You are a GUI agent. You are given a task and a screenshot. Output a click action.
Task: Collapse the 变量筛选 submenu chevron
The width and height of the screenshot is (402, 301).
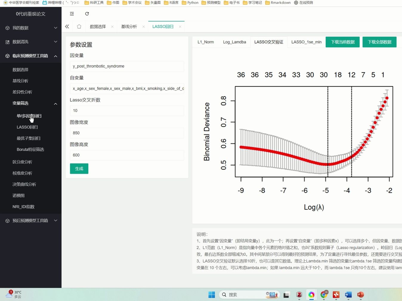tap(55, 104)
